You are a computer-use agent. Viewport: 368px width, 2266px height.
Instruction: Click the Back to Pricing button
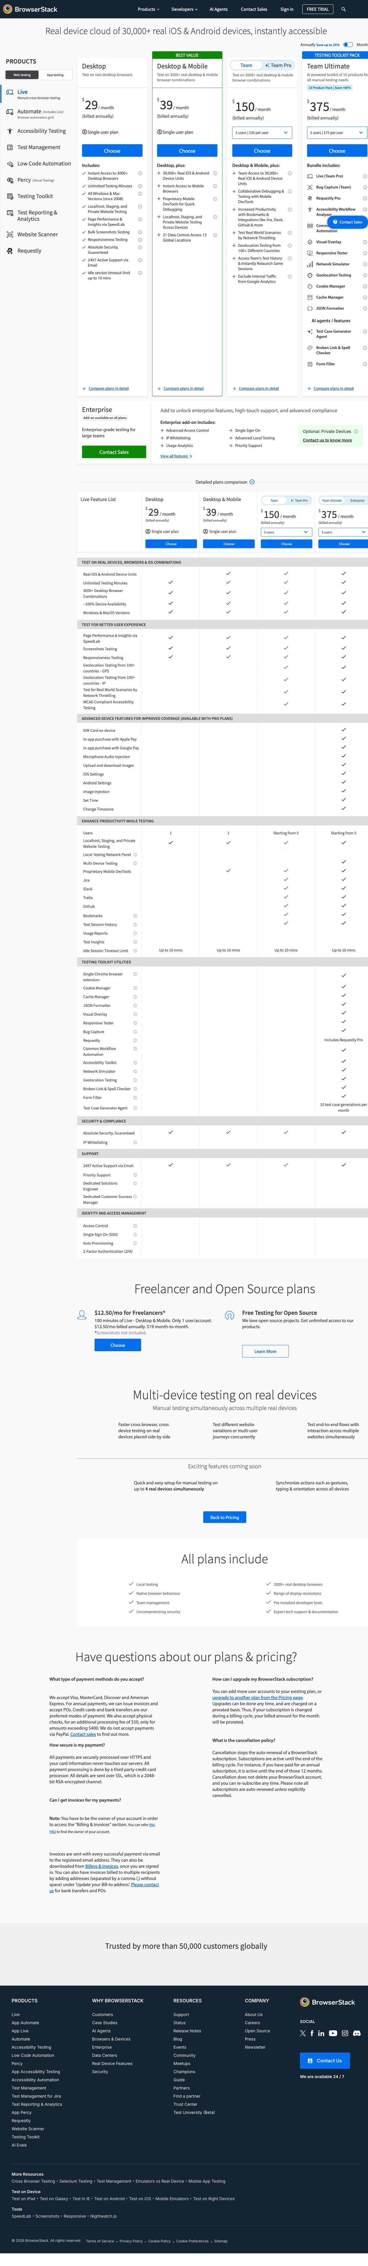225,1517
